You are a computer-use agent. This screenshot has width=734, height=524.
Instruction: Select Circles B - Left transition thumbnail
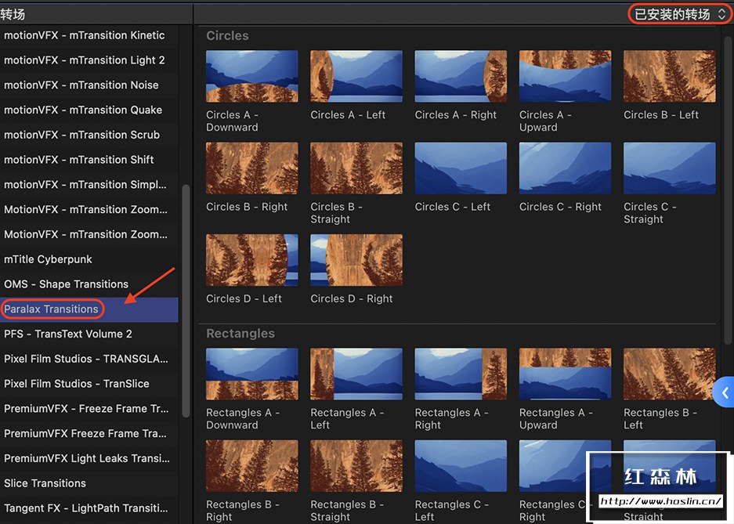pyautogui.click(x=670, y=76)
